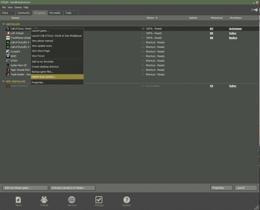The width and height of the screenshot is (260, 210).
Task: Open the News icon in bottom bar
Action: (18, 200)
